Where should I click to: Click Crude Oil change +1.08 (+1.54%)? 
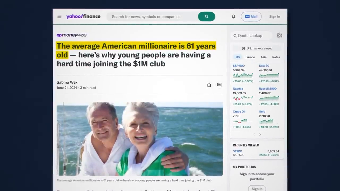[x=242, y=127]
